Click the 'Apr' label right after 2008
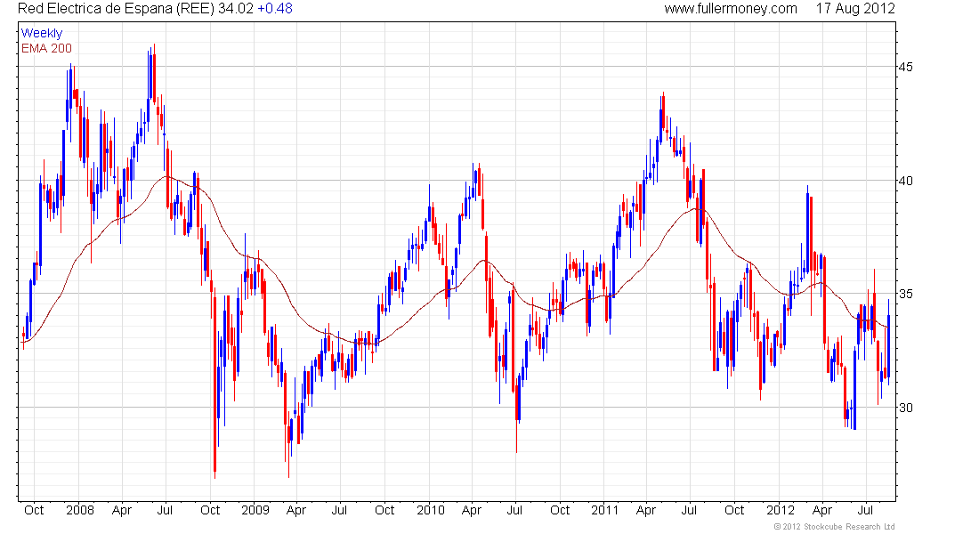The width and height of the screenshot is (979, 534). [122, 511]
